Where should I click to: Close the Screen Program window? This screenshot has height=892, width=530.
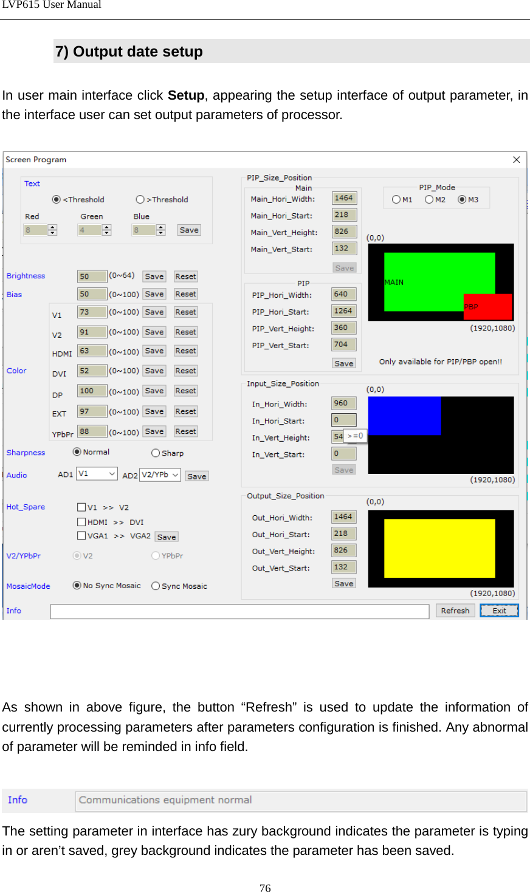516,160
